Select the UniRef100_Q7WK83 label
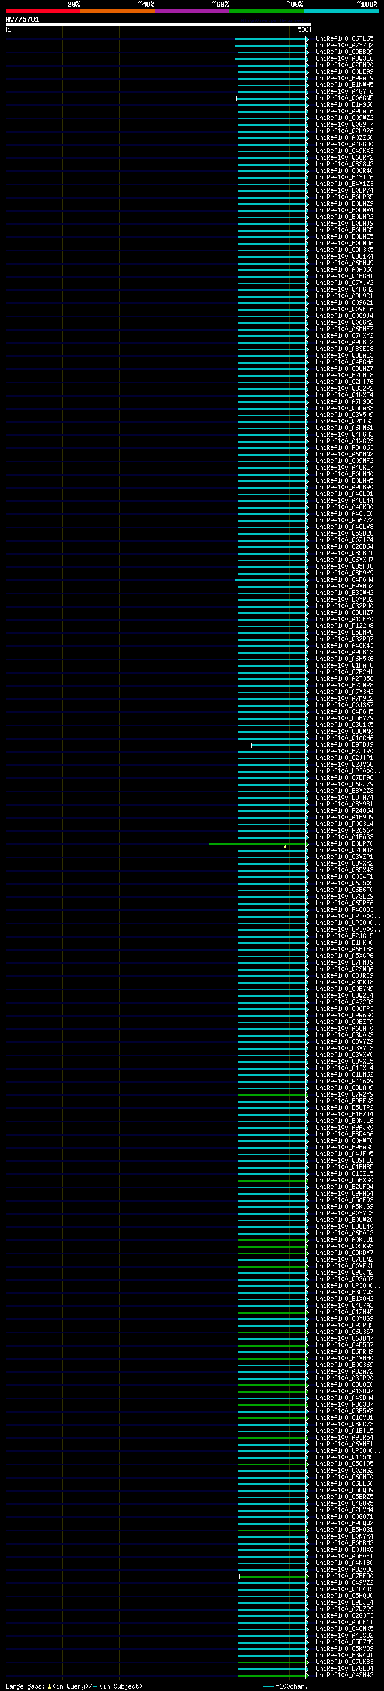The image size is (384, 1691). [344, 1662]
